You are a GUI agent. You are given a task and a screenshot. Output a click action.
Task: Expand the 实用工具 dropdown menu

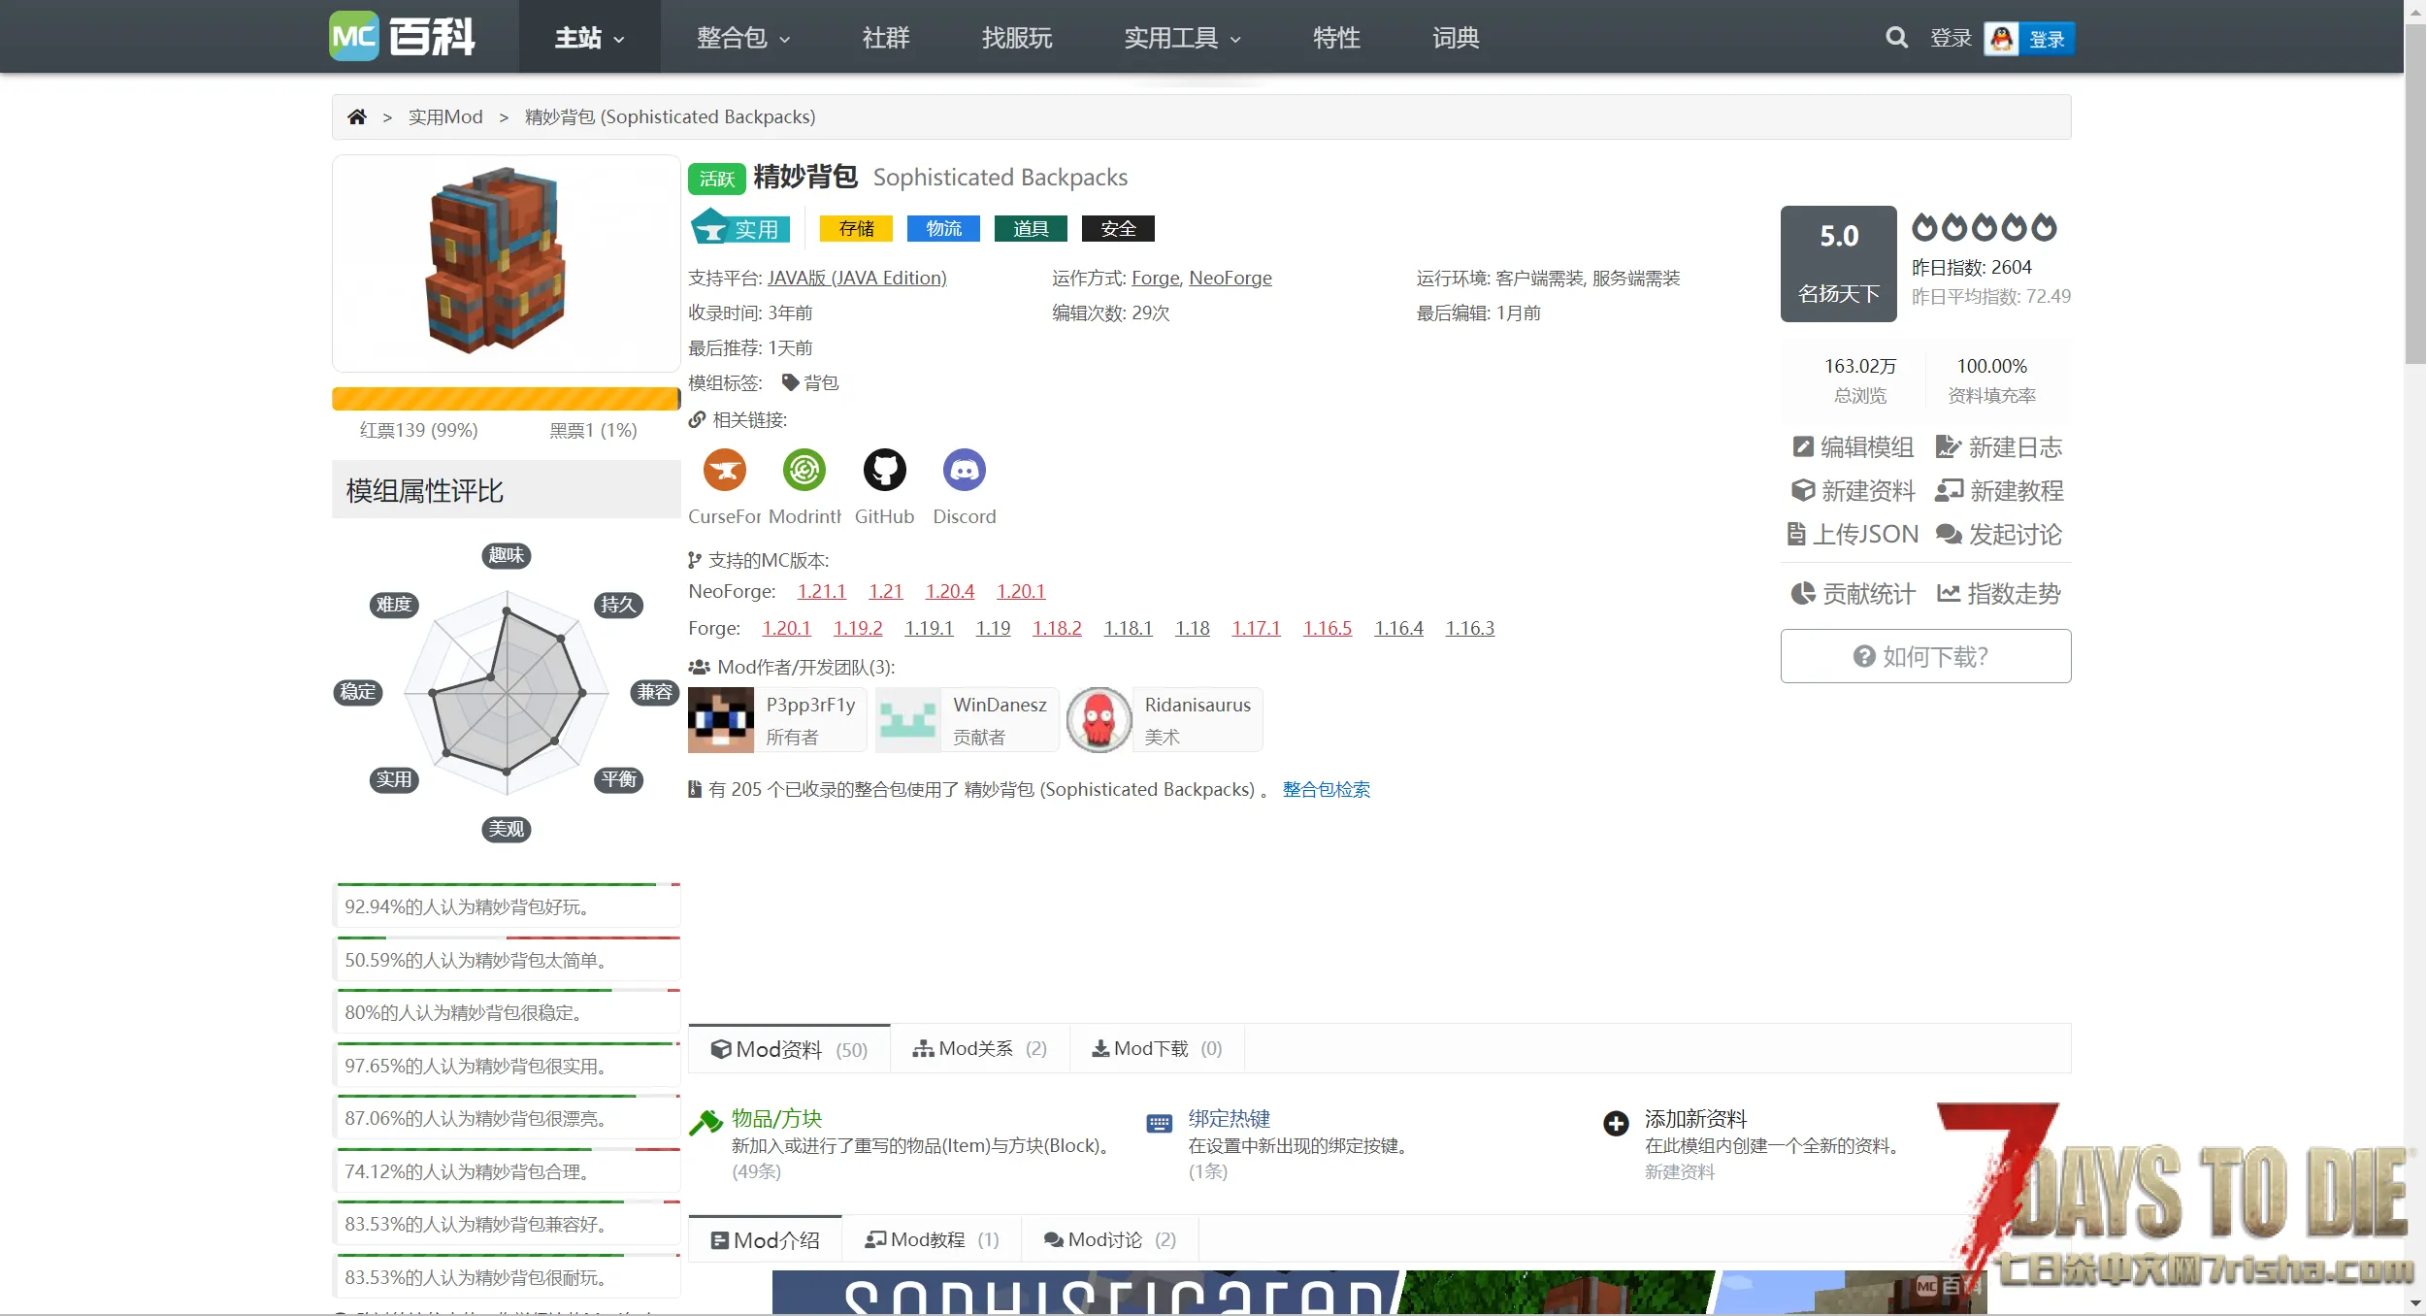tap(1182, 38)
